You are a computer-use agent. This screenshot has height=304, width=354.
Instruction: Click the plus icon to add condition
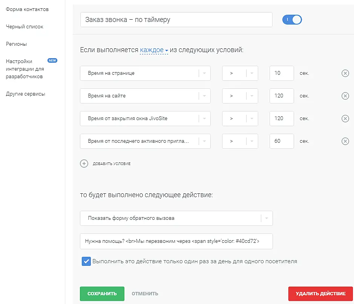click(x=84, y=164)
